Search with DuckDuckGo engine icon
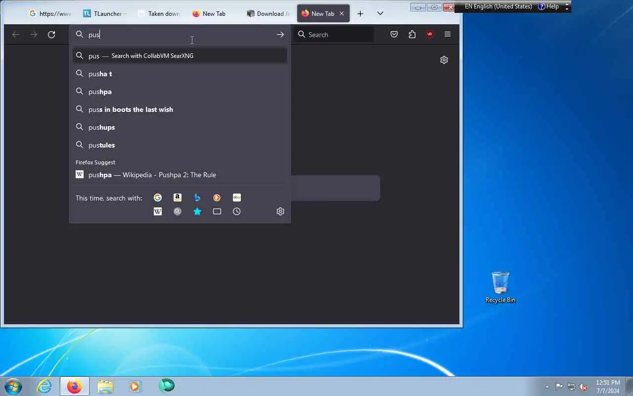 click(217, 198)
